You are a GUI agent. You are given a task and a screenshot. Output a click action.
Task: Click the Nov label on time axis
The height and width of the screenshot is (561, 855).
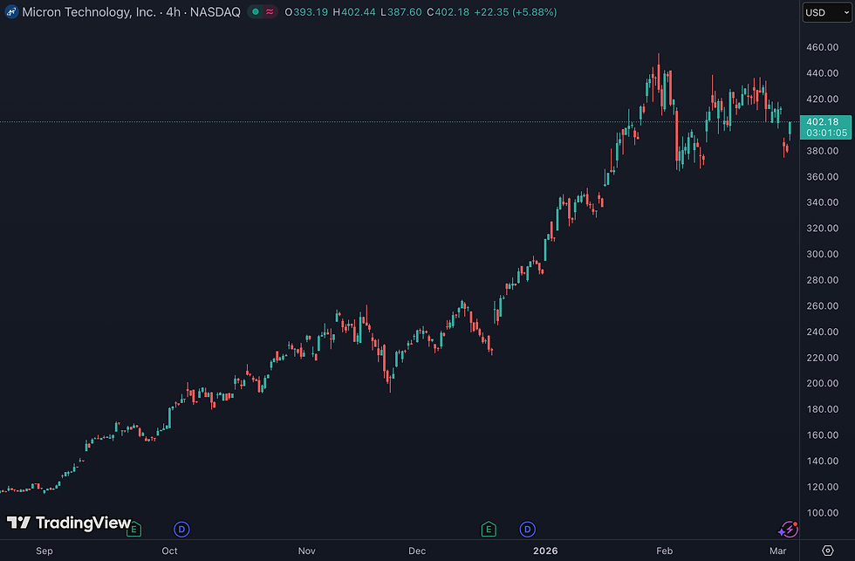(x=306, y=551)
